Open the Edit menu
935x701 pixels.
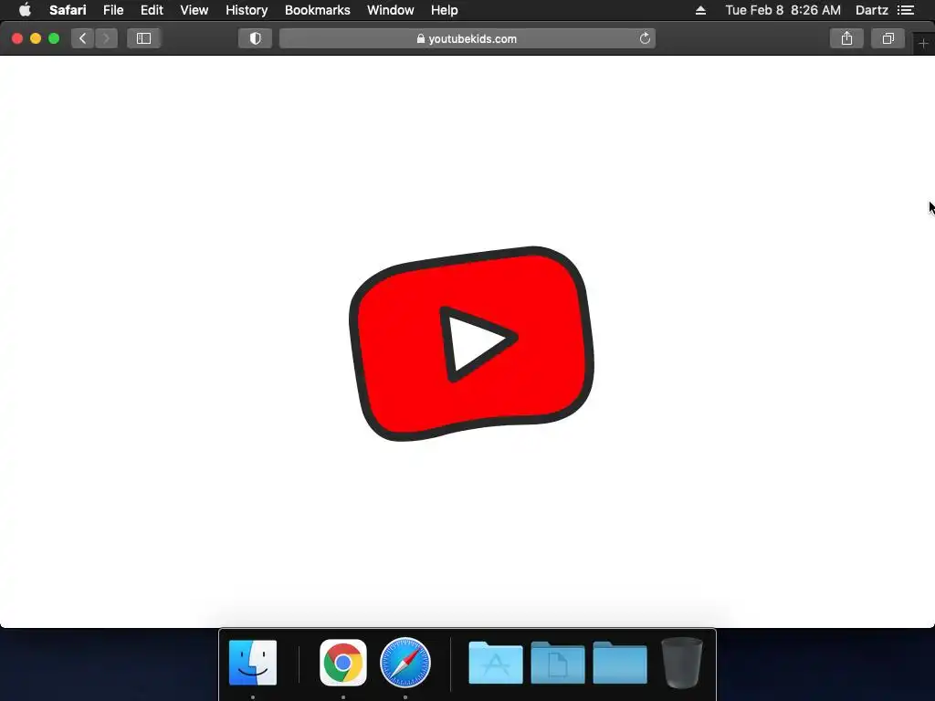tap(152, 10)
